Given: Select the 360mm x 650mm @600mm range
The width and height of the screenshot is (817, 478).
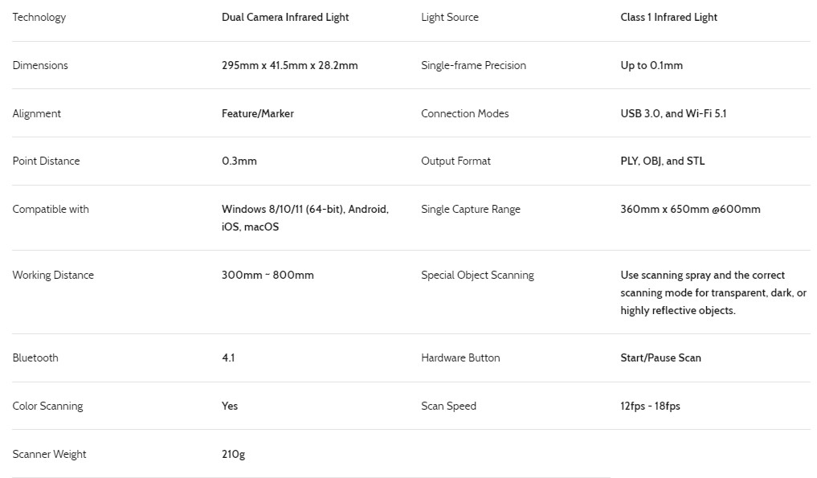Looking at the screenshot, I should [690, 209].
